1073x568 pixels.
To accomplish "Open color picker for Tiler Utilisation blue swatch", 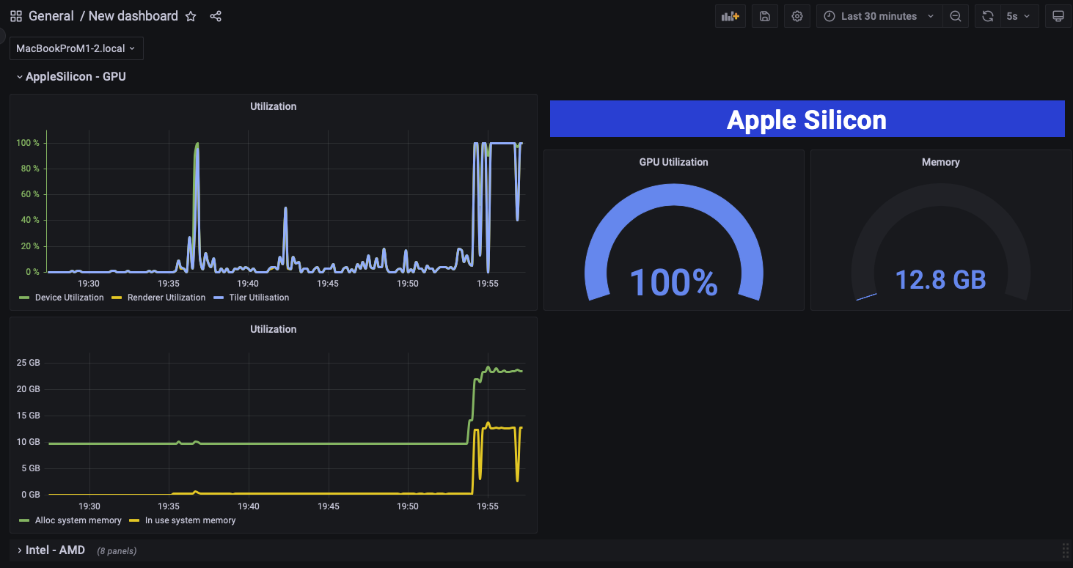I will point(219,298).
